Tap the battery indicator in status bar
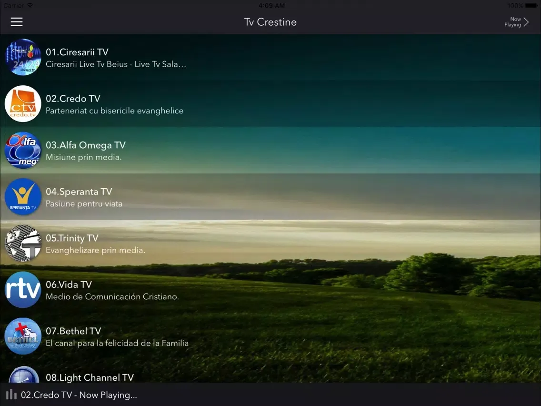This screenshot has height=406, width=541. tap(531, 6)
